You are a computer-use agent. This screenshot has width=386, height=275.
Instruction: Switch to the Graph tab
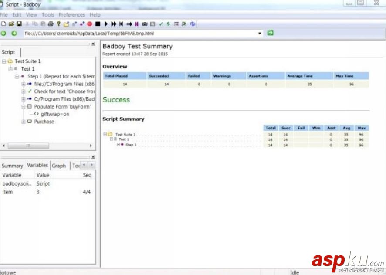[59, 166]
